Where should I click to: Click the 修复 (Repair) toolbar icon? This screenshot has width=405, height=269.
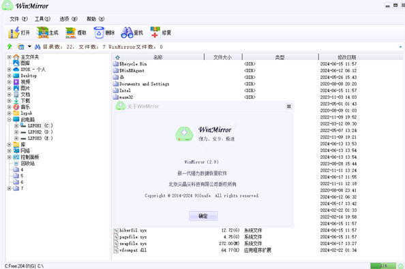[x=155, y=33]
